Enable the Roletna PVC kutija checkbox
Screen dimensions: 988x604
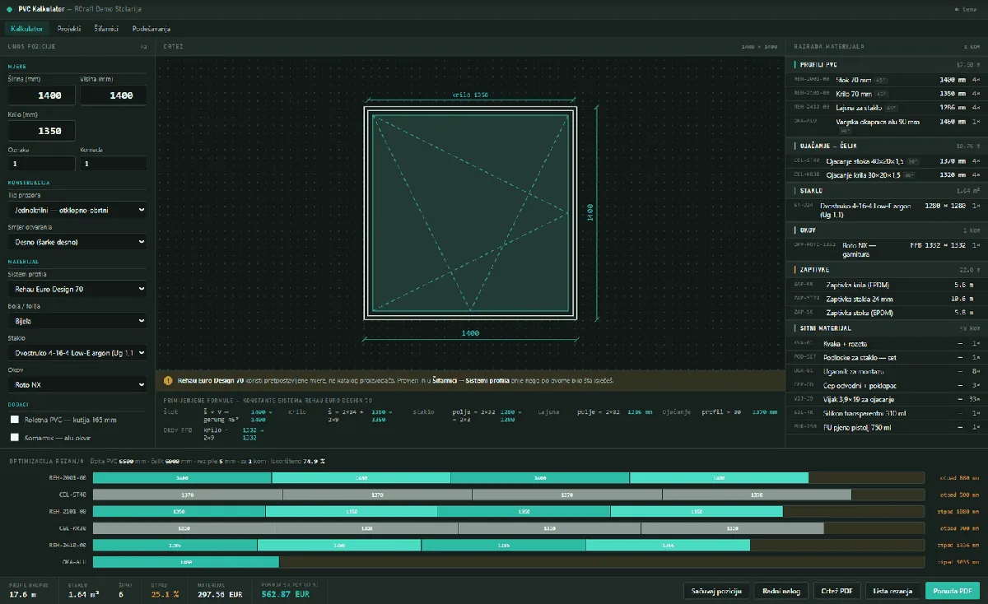tap(15, 420)
